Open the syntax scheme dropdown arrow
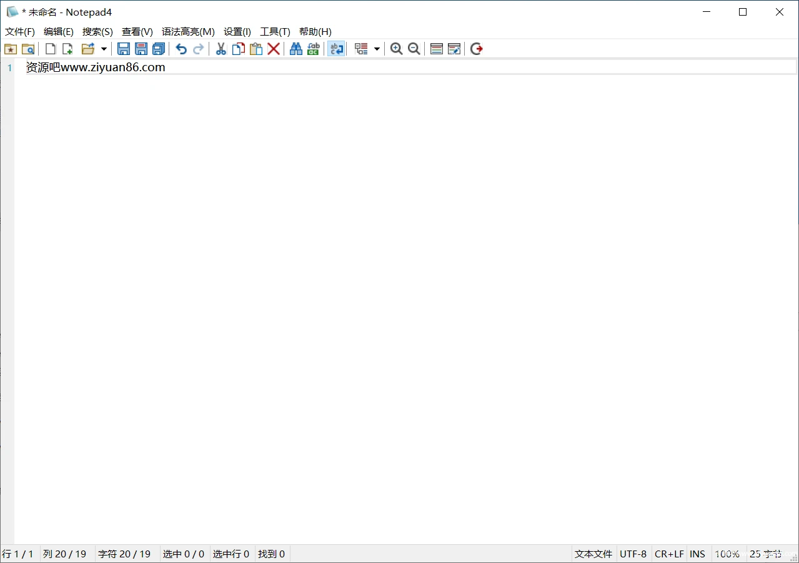Screen dimensions: 799x563 (377, 48)
